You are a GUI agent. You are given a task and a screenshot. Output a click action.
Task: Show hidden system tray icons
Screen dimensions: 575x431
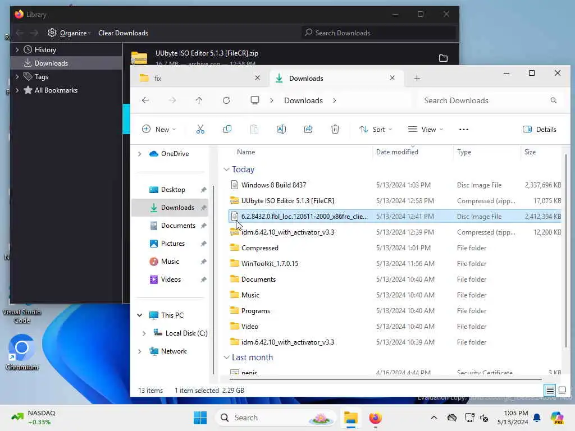pyautogui.click(x=434, y=418)
